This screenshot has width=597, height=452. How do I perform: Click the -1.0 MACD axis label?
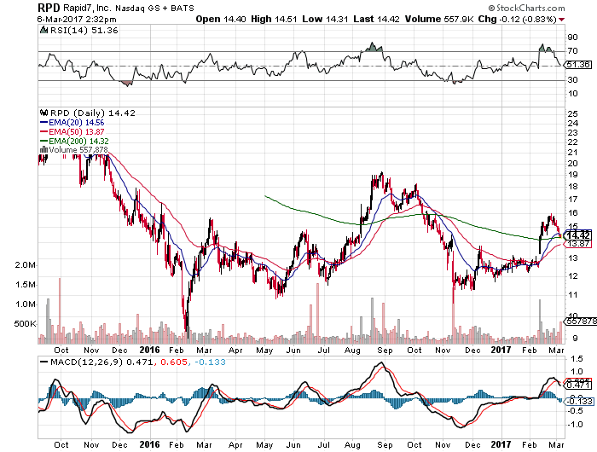point(576,424)
